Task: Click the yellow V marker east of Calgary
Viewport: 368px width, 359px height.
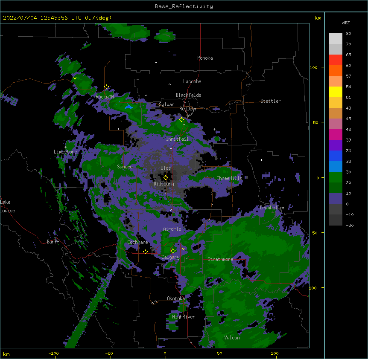Action: (x=183, y=249)
